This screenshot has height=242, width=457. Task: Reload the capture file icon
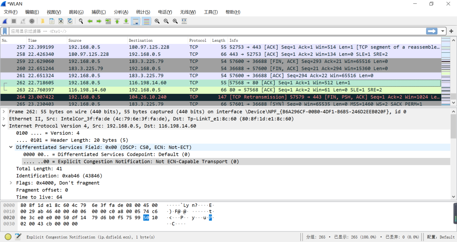click(x=70, y=21)
